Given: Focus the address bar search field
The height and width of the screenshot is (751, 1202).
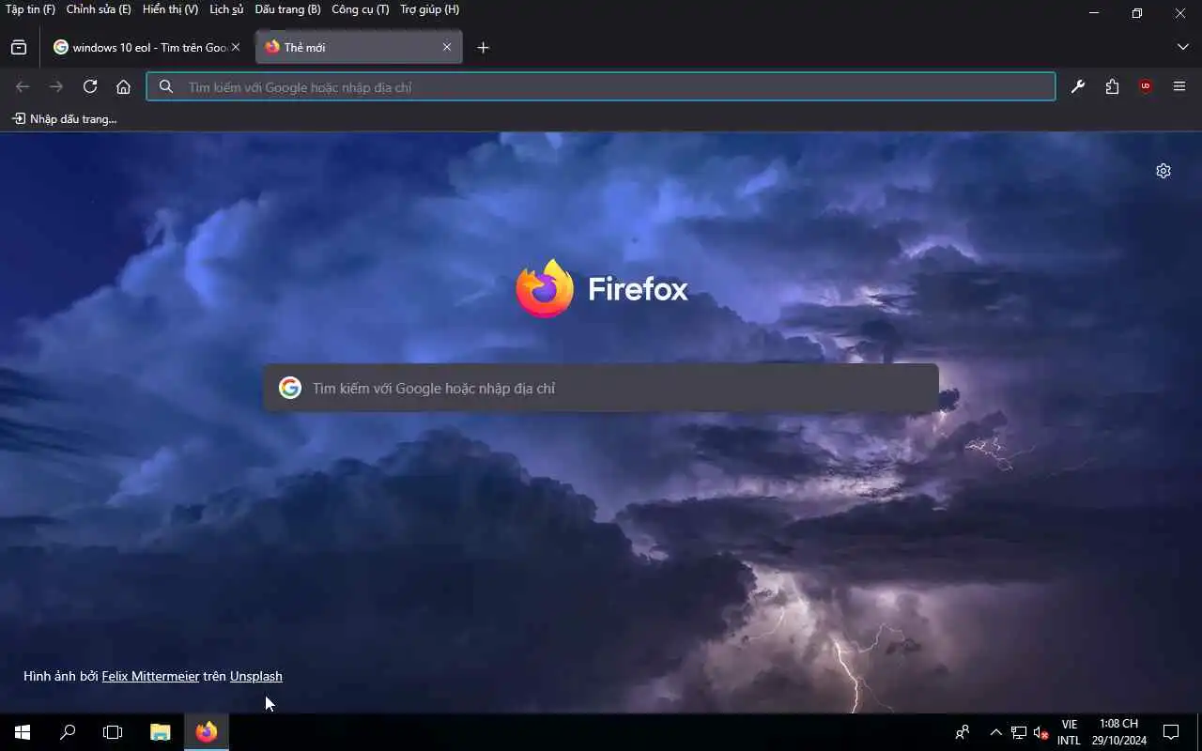Looking at the screenshot, I should [601, 87].
